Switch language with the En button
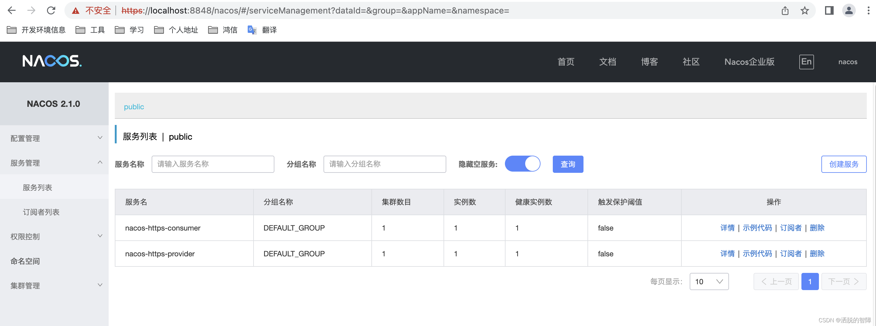Viewport: 876px width, 326px height. tap(806, 62)
